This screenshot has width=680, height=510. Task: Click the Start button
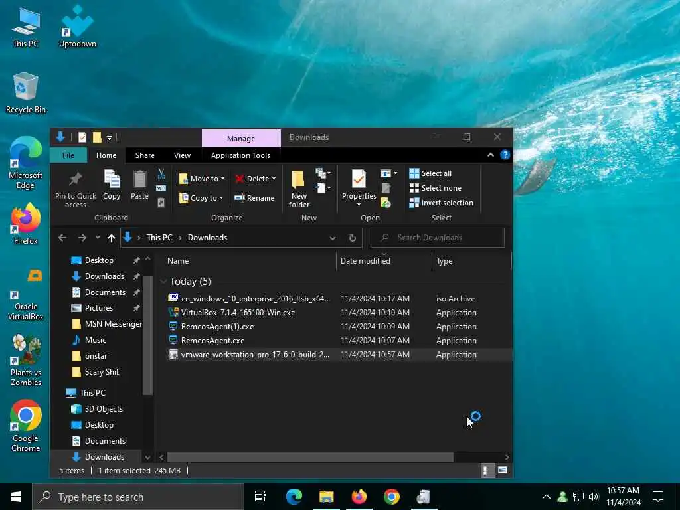point(16,497)
